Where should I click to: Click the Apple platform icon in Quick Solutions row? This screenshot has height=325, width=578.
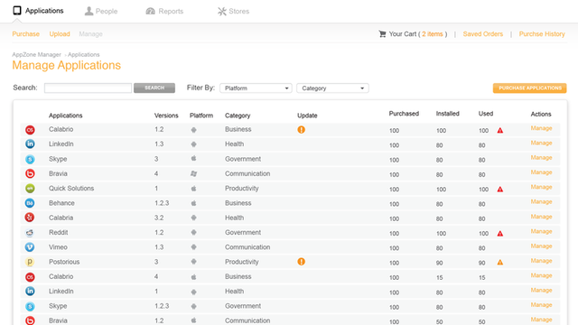pyautogui.click(x=193, y=189)
